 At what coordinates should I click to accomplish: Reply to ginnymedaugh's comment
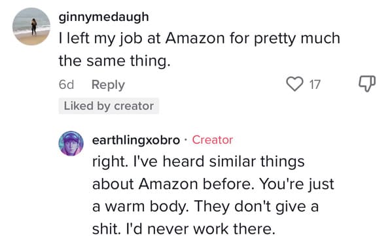108,85
